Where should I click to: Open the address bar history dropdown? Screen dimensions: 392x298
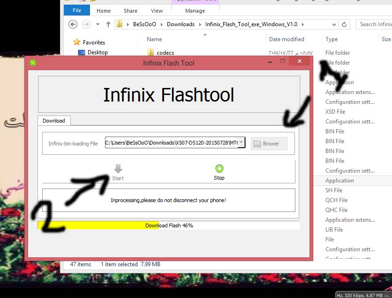pos(334,24)
